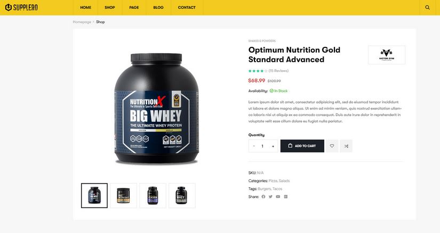The image size is (440, 233).
Task: Click the compare shuffle icon
Action: coord(346,146)
